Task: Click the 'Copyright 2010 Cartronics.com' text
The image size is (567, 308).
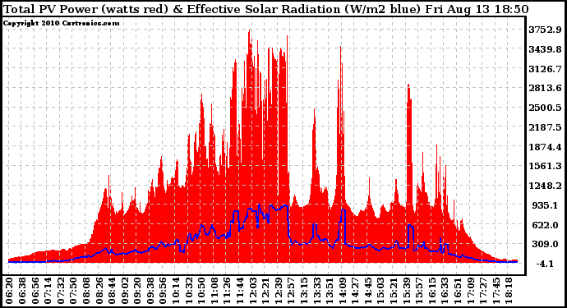Action: point(61,23)
